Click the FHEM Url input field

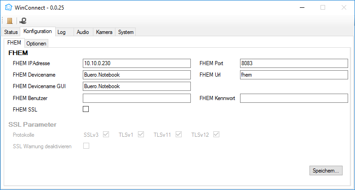click(x=294, y=75)
